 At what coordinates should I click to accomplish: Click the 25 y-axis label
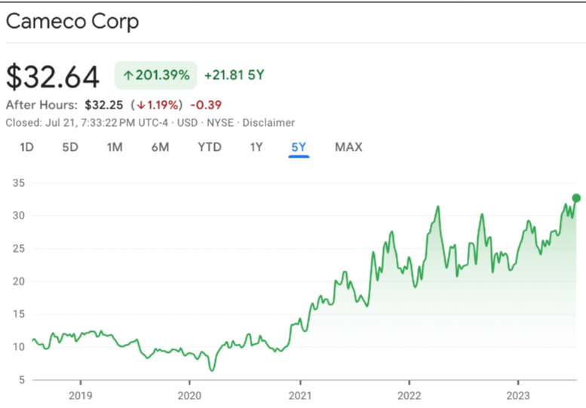point(19,248)
